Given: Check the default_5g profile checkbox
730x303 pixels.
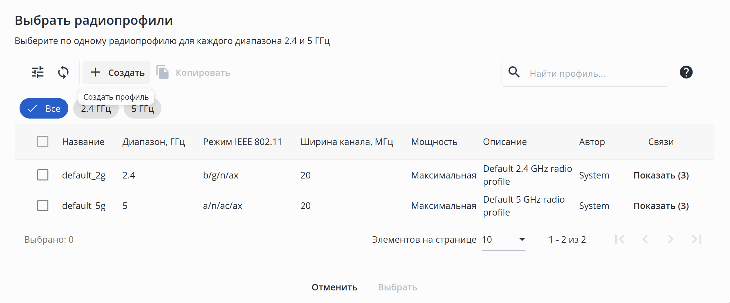Looking at the screenshot, I should 43,206.
